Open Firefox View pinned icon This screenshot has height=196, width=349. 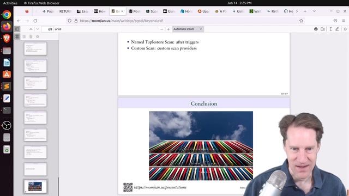(27, 11)
